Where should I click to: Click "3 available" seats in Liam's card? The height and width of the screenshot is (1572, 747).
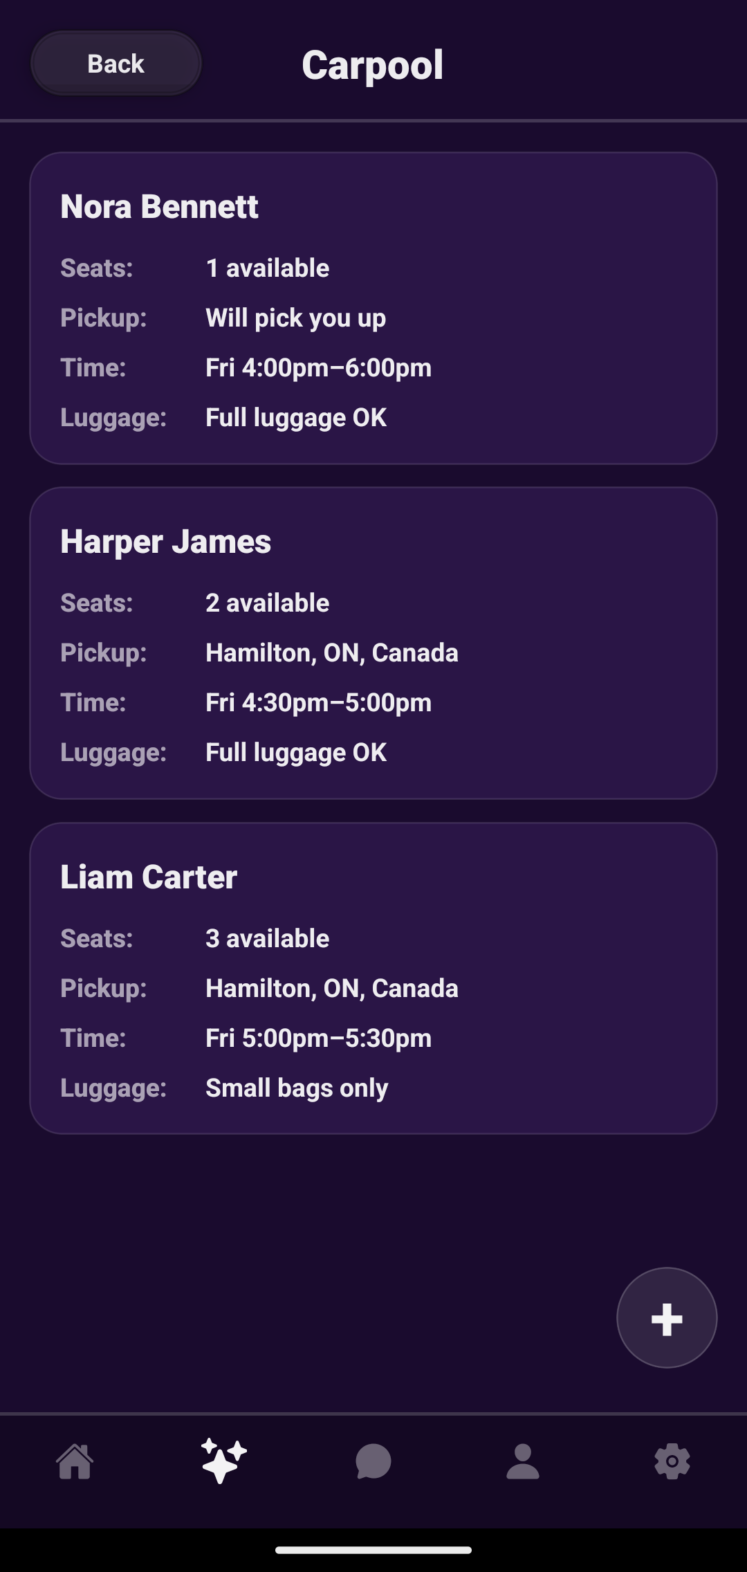point(267,939)
